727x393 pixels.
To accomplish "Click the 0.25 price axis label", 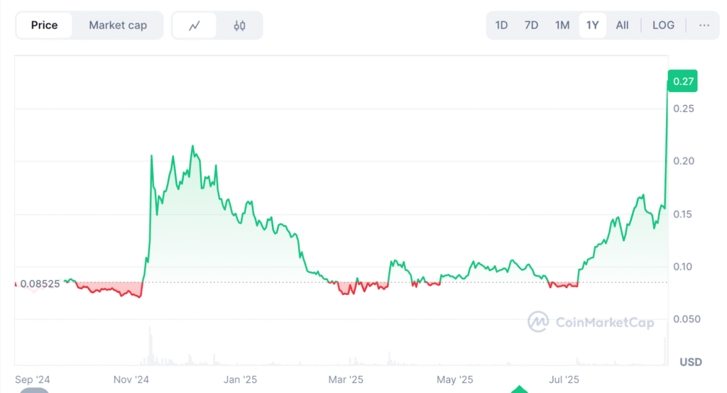I will coord(683,109).
